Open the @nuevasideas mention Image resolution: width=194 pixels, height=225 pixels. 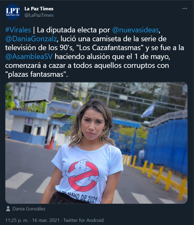click(136, 30)
